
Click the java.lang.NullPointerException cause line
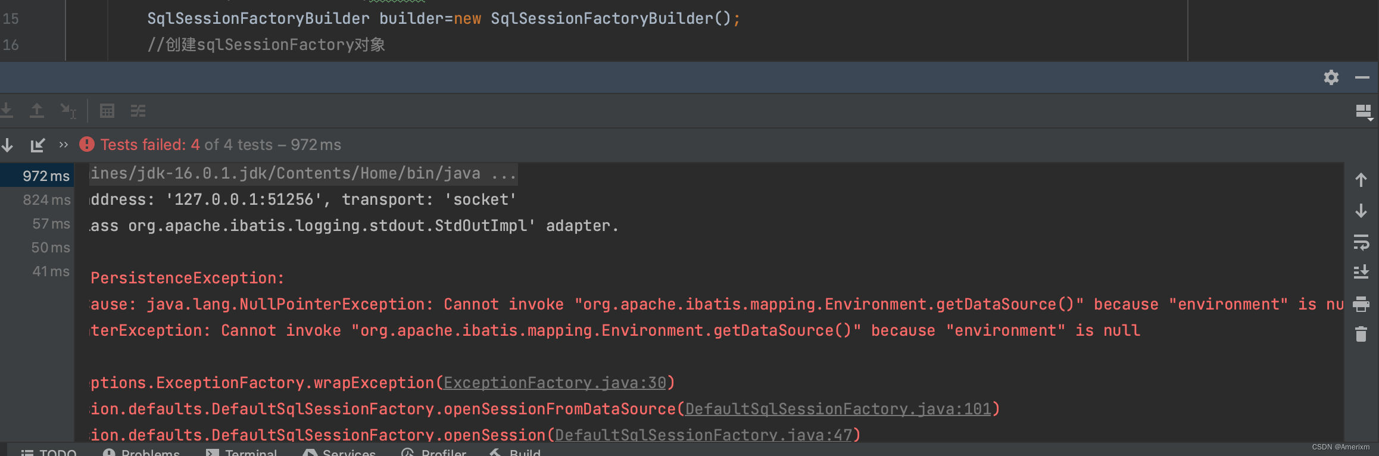tap(716, 304)
